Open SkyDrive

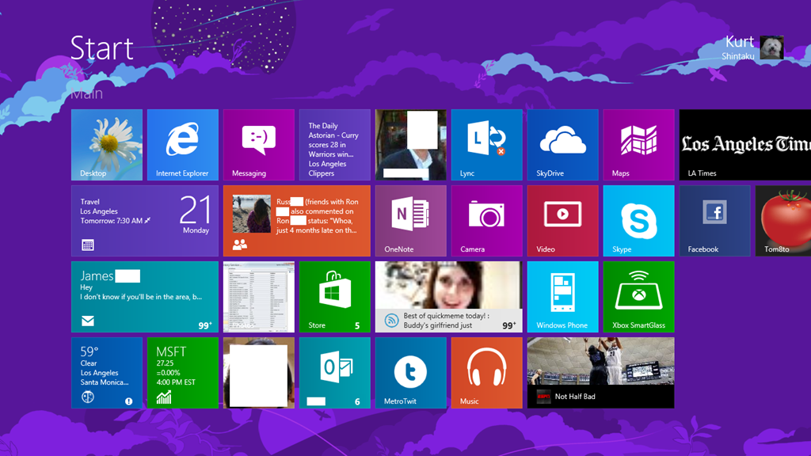[x=562, y=145]
